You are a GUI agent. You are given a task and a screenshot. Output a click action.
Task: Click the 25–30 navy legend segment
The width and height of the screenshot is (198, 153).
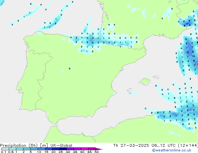(63, 149)
